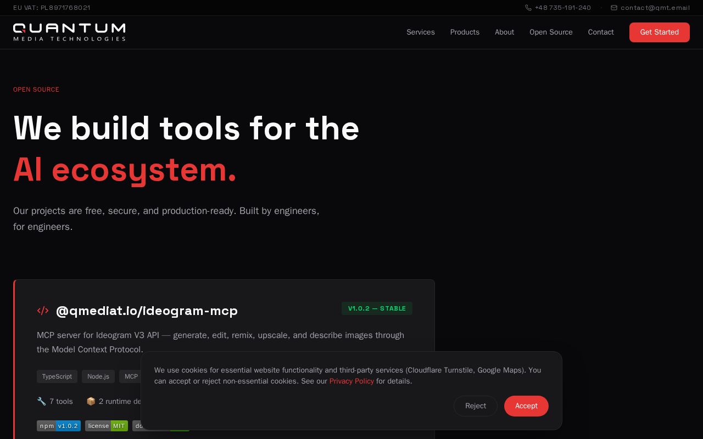This screenshot has width=703, height=439.
Task: Open the license MIT badge
Action: (107, 426)
